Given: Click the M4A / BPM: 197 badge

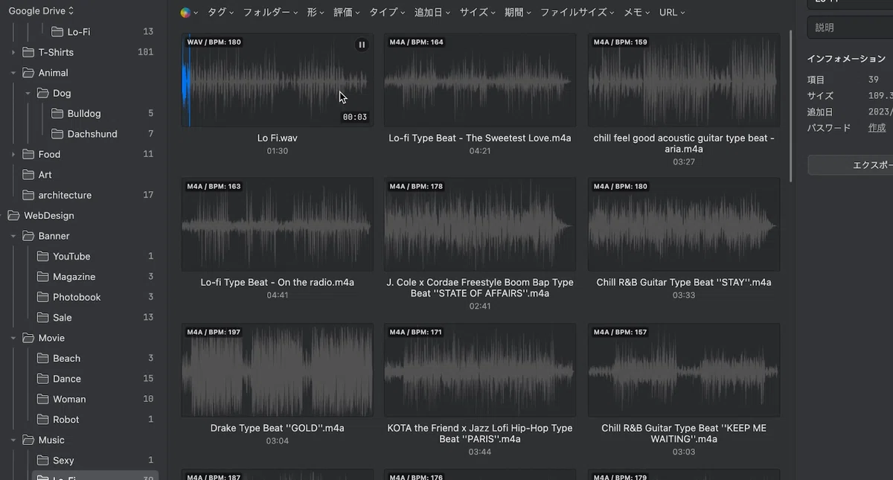Looking at the screenshot, I should (x=214, y=332).
